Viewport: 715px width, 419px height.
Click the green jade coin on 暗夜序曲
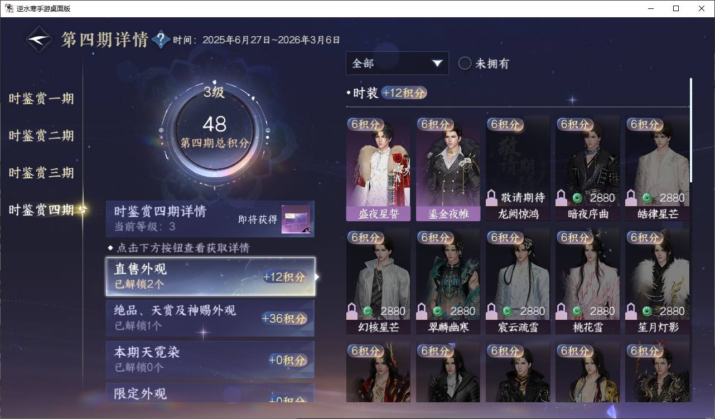(577, 198)
